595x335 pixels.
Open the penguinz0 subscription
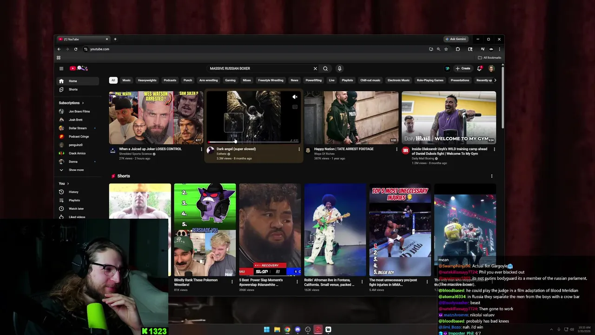[78, 145]
